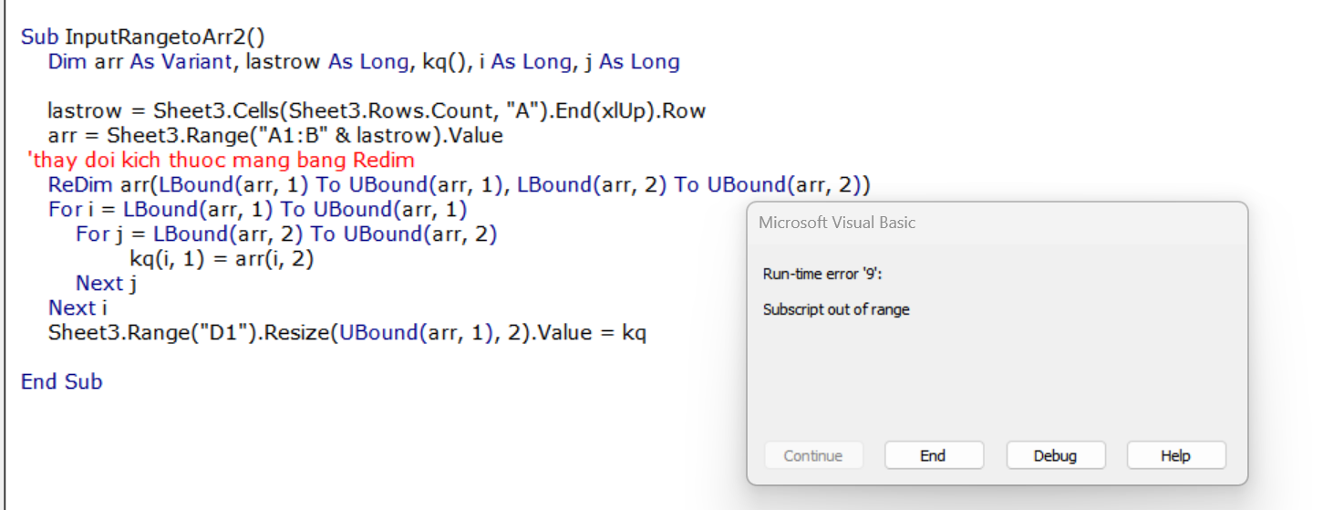Place cursor on the ReDim arr statement
This screenshot has width=1333, height=510.
(x=460, y=185)
